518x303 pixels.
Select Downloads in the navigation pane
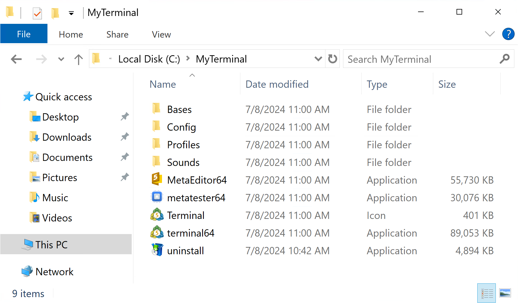point(67,137)
